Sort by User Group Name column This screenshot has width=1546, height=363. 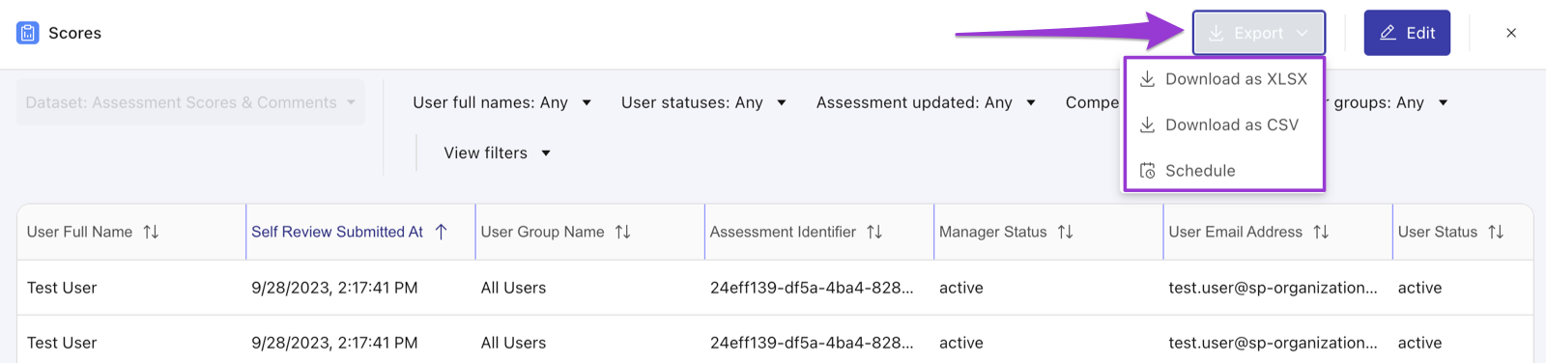click(622, 232)
